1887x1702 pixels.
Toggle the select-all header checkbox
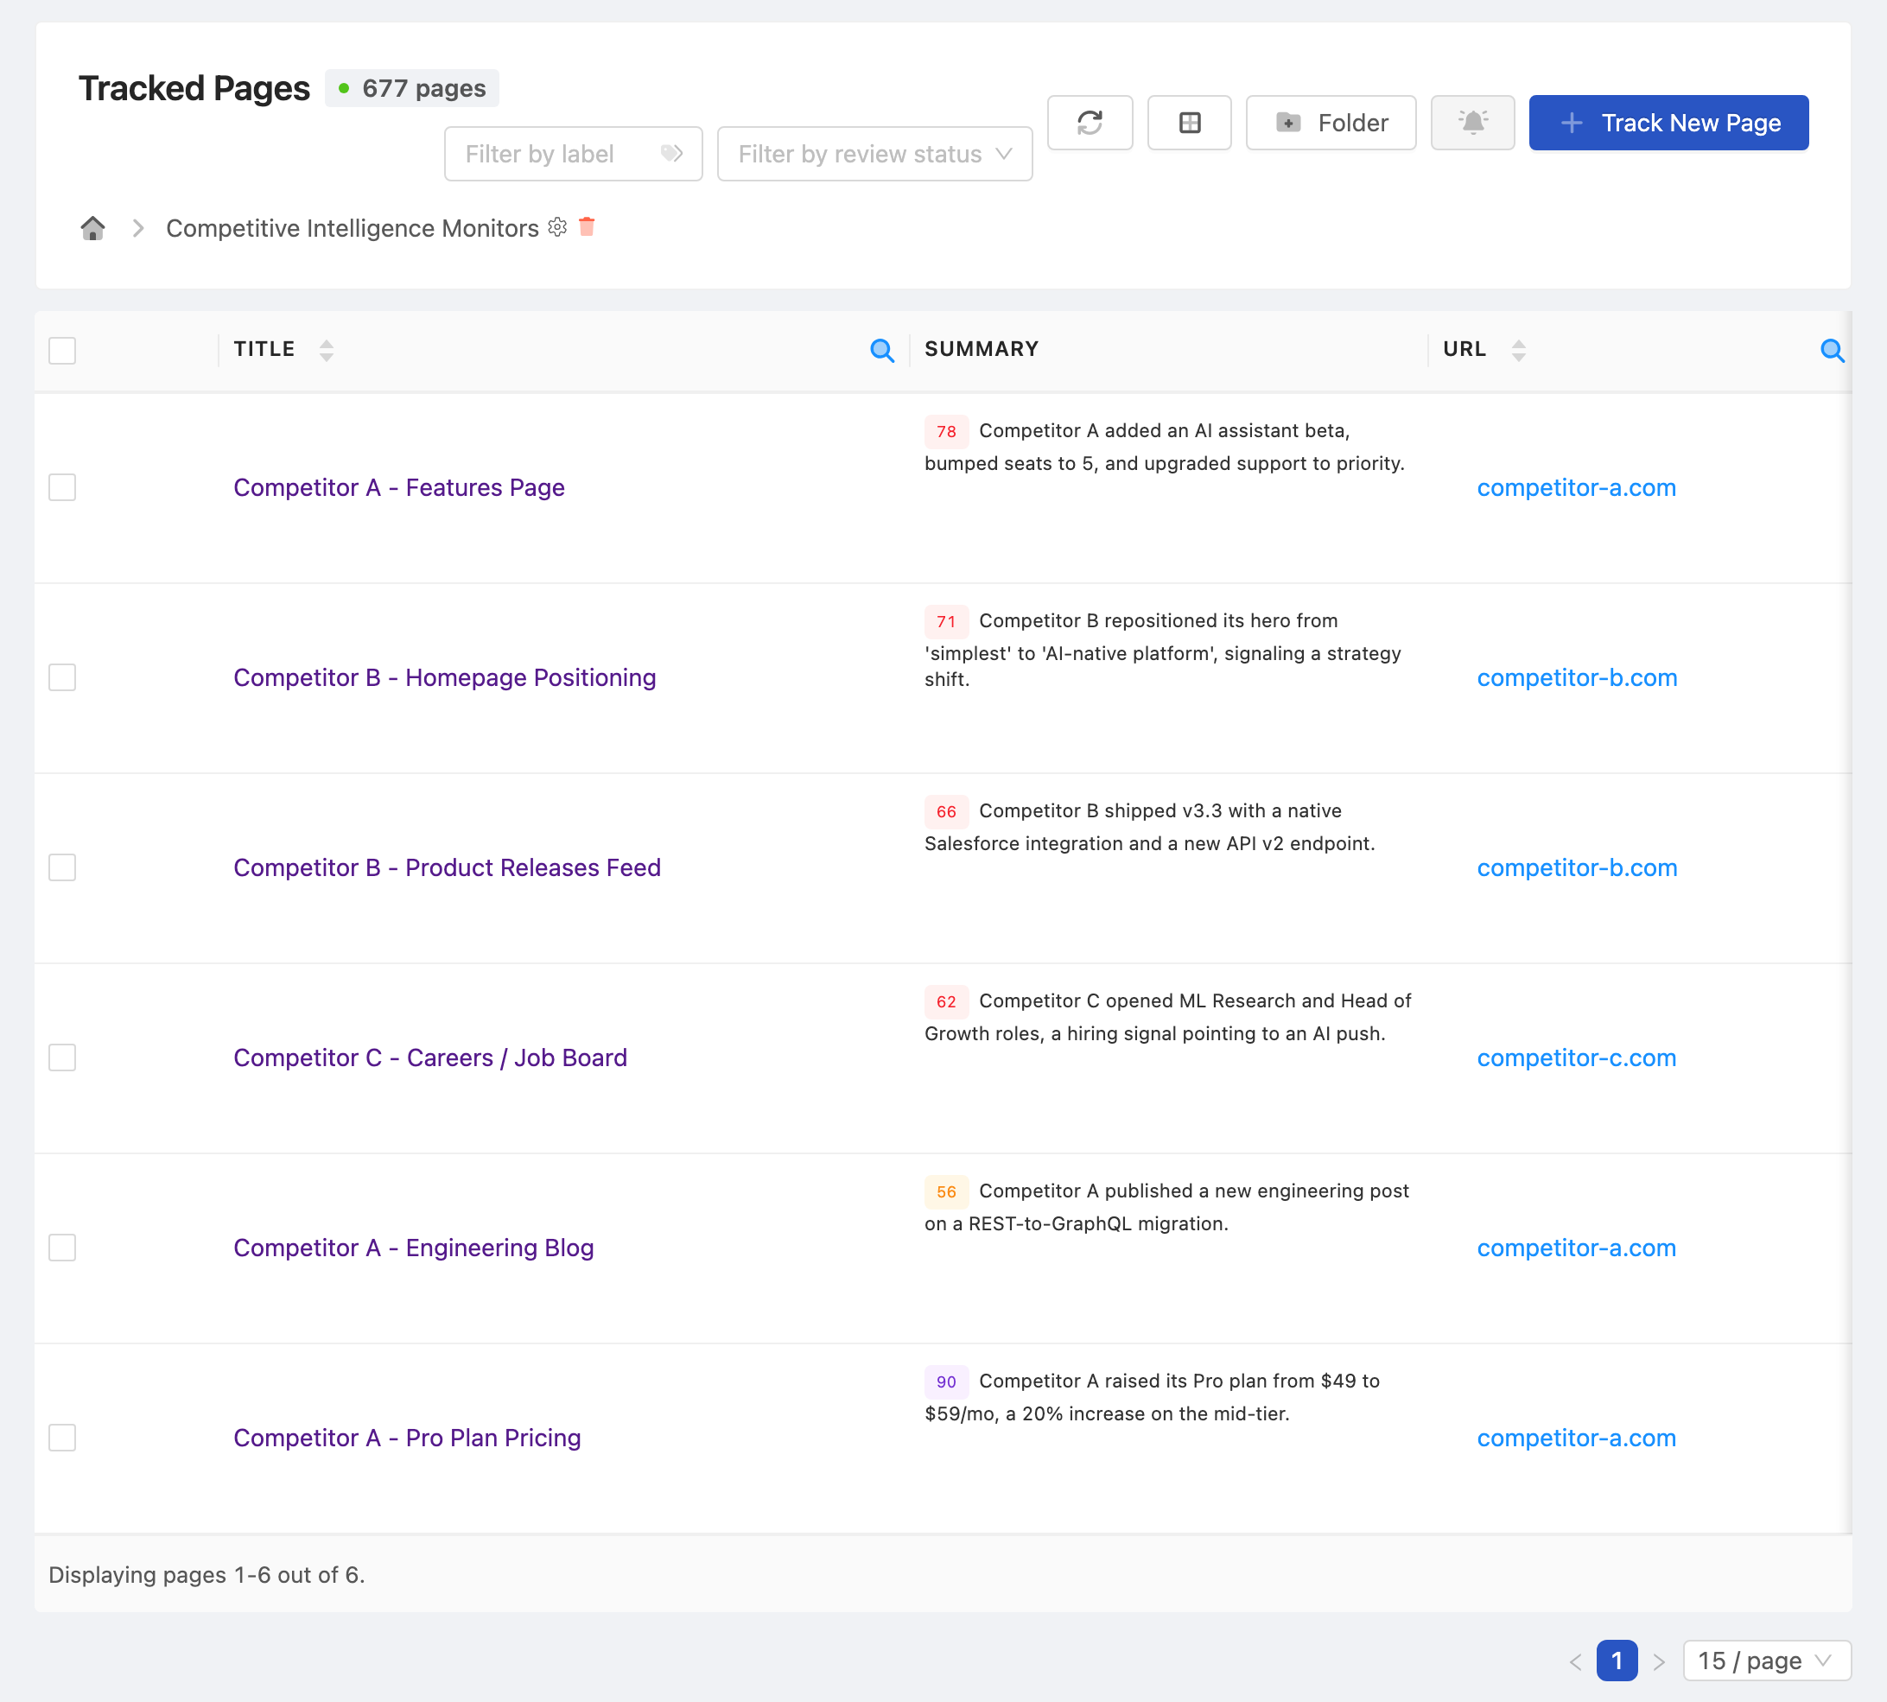coord(61,351)
